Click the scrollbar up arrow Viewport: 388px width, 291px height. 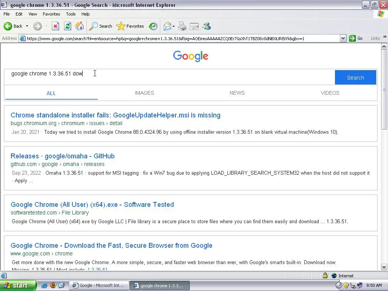384,47
